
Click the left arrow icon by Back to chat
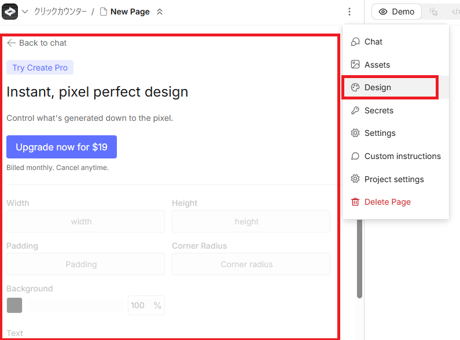pos(11,43)
